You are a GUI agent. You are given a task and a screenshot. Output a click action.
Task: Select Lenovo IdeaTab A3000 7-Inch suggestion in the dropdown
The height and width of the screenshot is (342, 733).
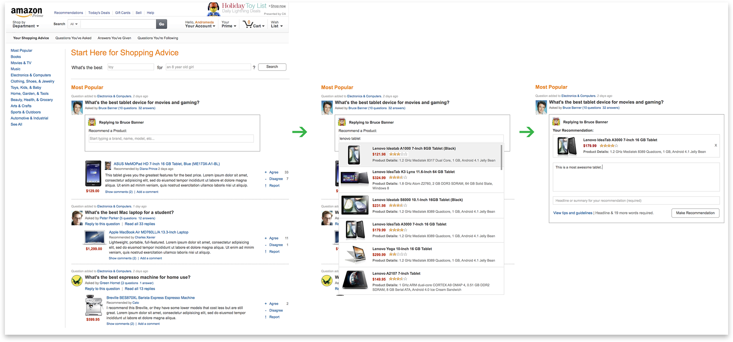click(x=421, y=230)
